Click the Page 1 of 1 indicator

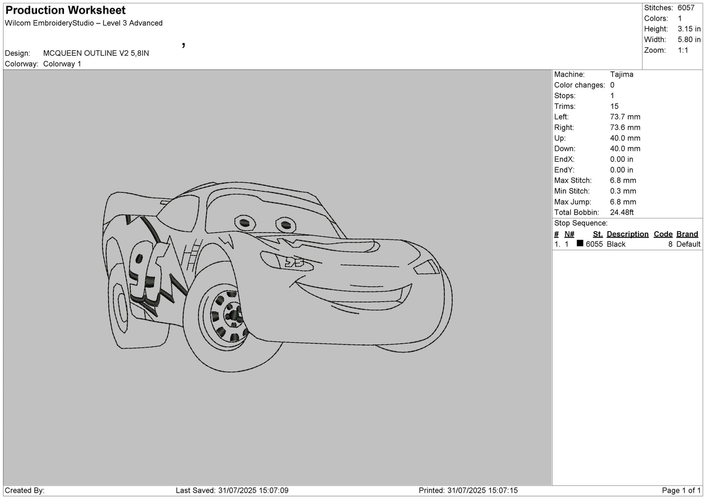681,491
